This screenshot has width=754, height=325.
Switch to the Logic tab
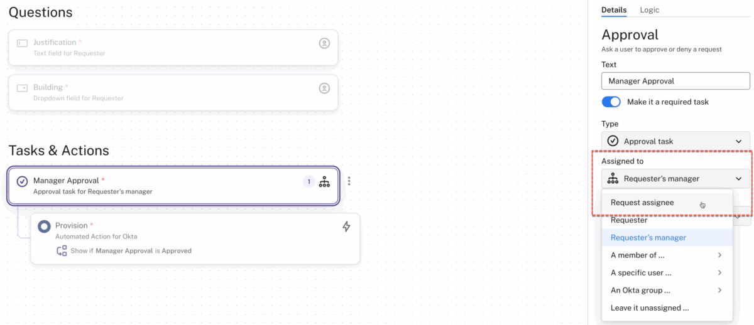pyautogui.click(x=650, y=10)
